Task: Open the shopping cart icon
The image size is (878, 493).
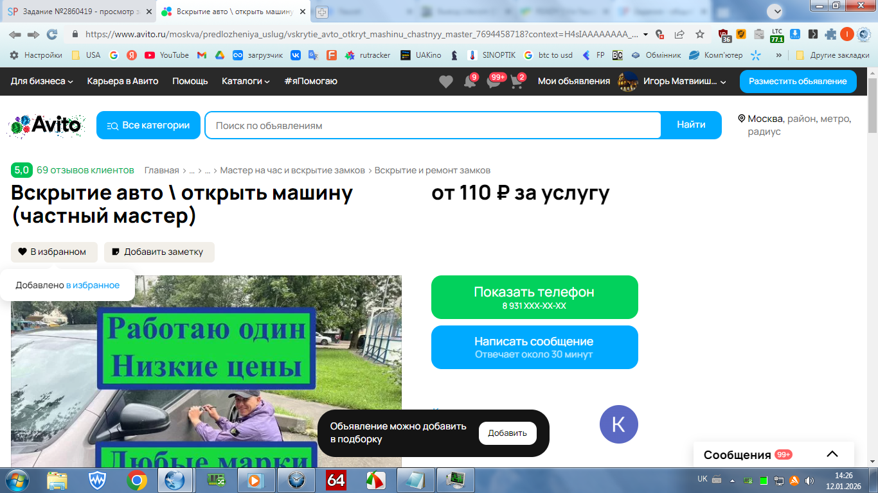Action: click(x=517, y=82)
